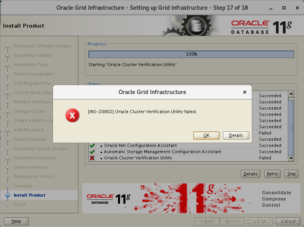Screen dimensions: 304x227
Task: Click the Skip button
Action: [291, 174]
